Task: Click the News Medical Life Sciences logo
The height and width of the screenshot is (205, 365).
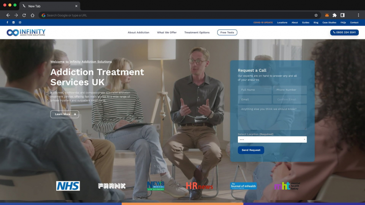Action: tap(156, 186)
